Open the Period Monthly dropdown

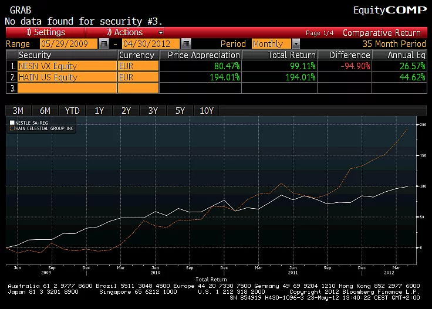click(x=296, y=44)
